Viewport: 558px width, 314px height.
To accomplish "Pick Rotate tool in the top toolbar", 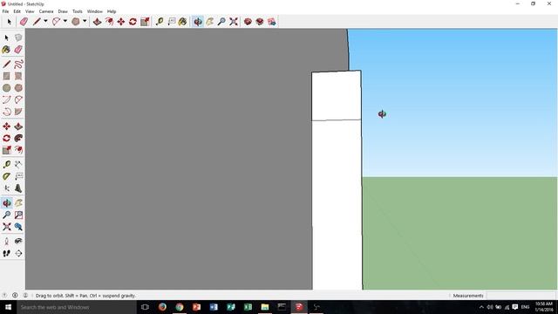I will pyautogui.click(x=133, y=22).
